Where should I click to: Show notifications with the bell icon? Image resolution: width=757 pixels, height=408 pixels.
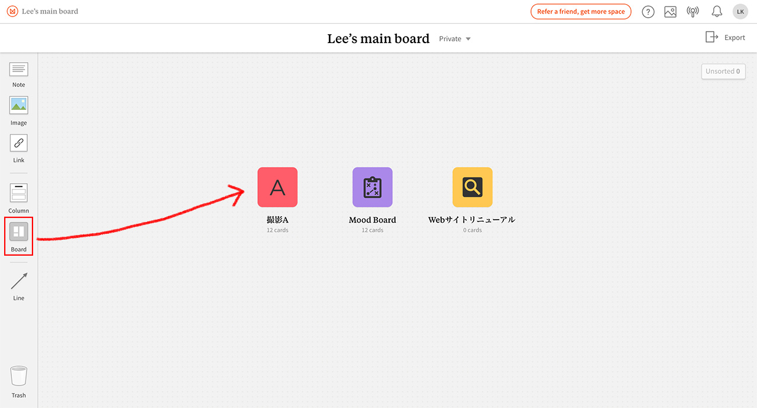point(717,12)
